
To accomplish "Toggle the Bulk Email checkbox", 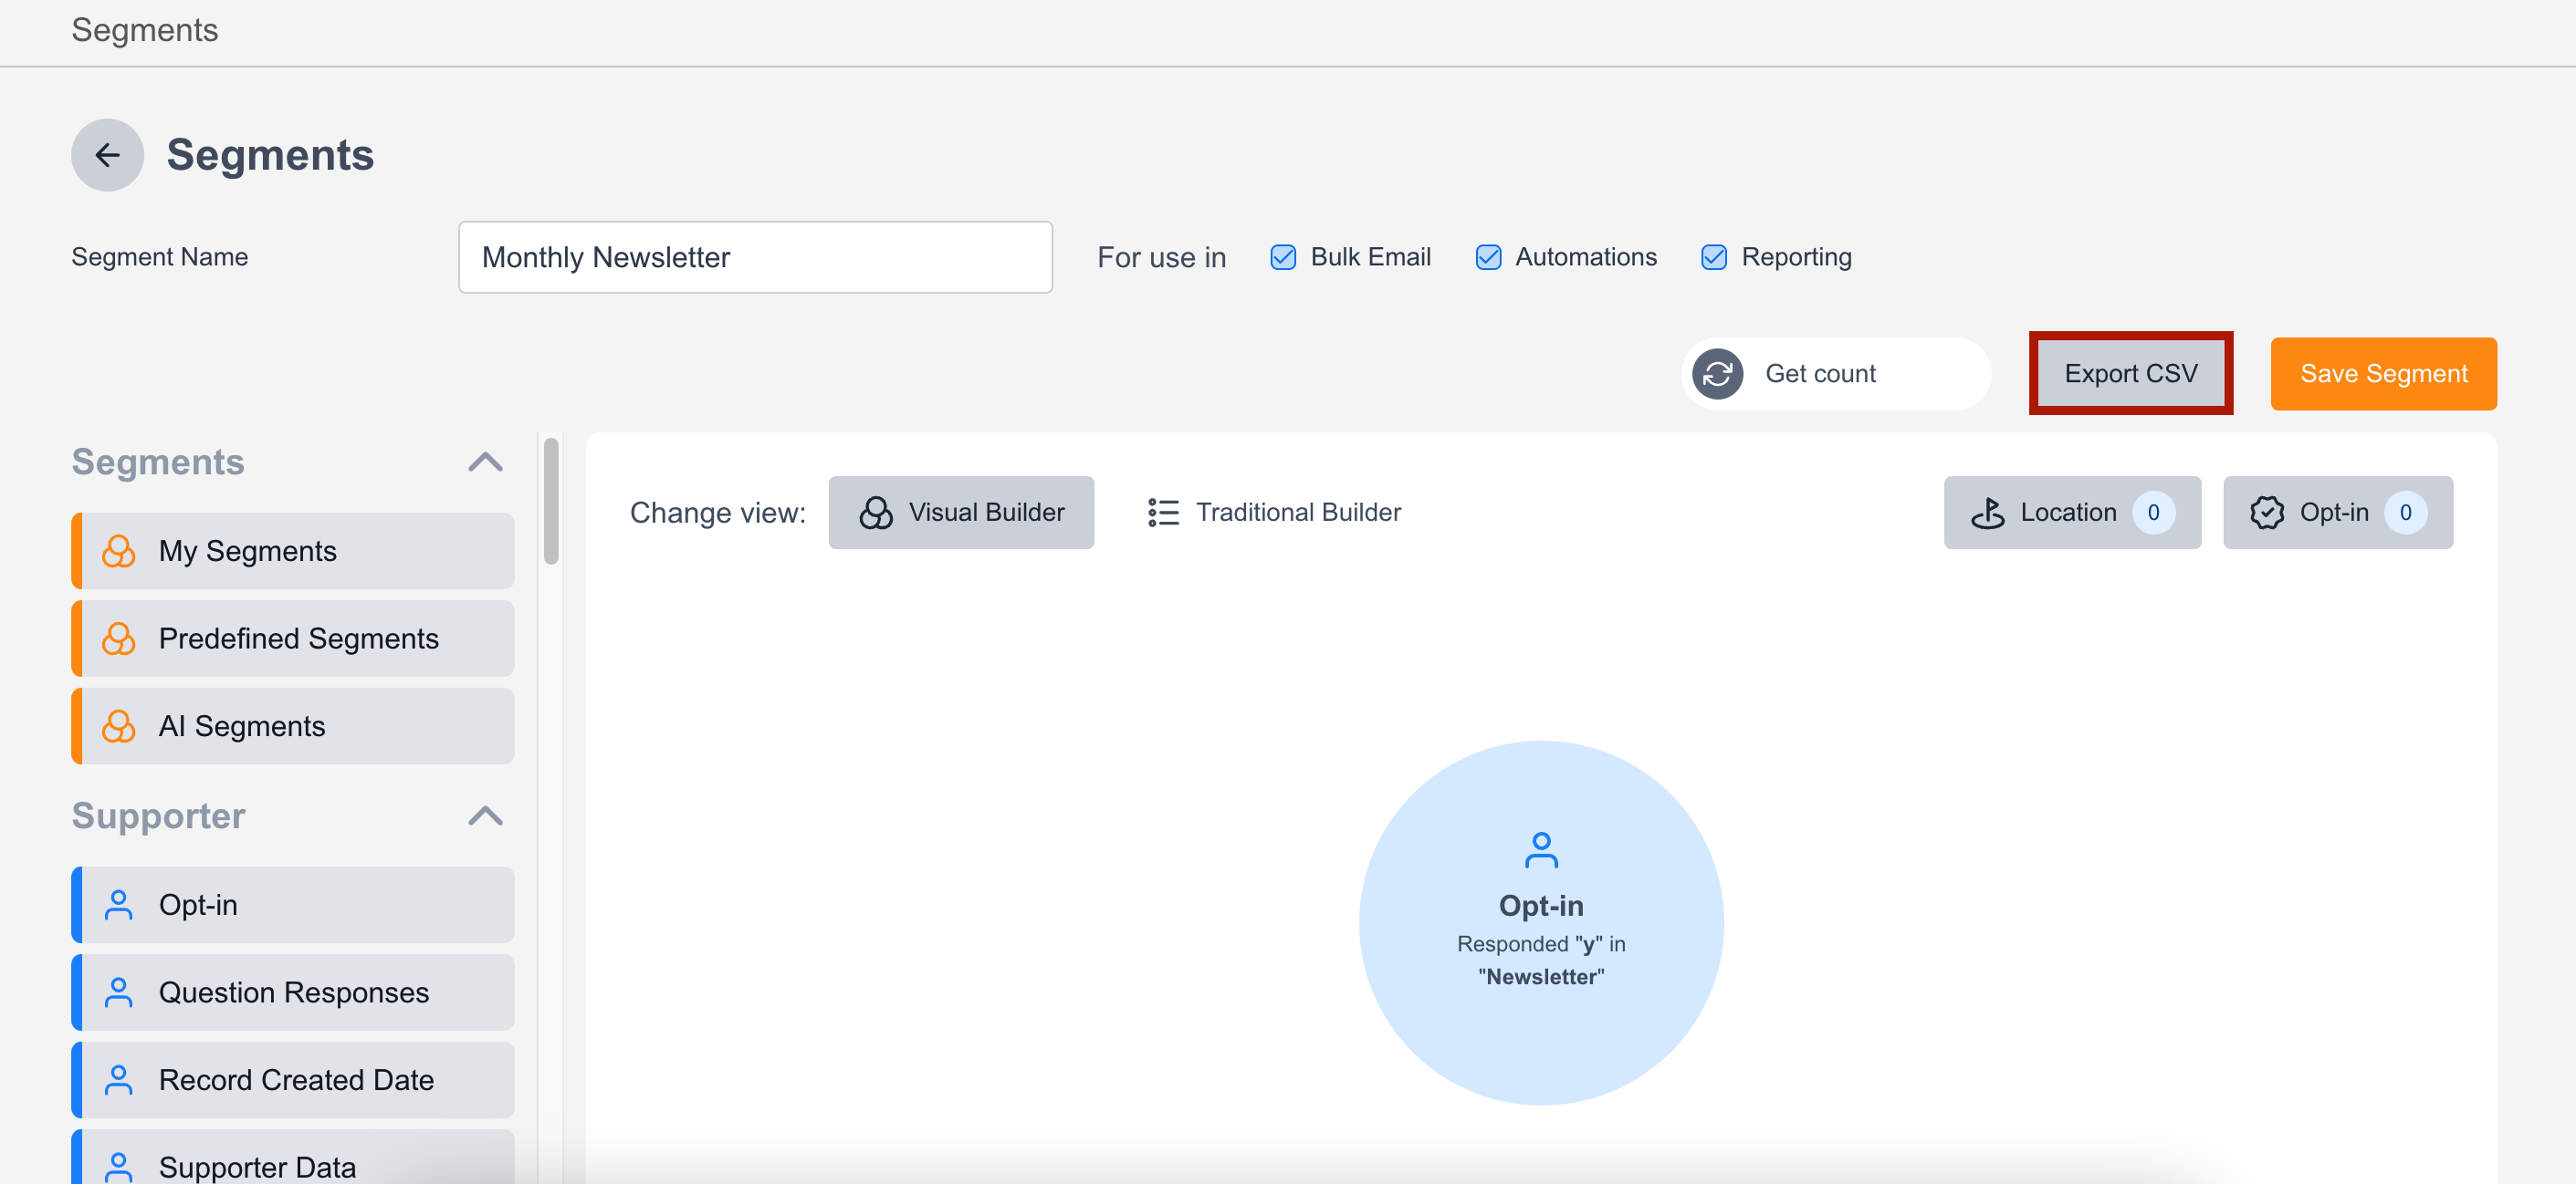I will pyautogui.click(x=1283, y=256).
